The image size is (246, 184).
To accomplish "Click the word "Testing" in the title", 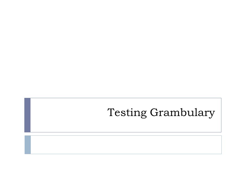I will [x=127, y=113].
